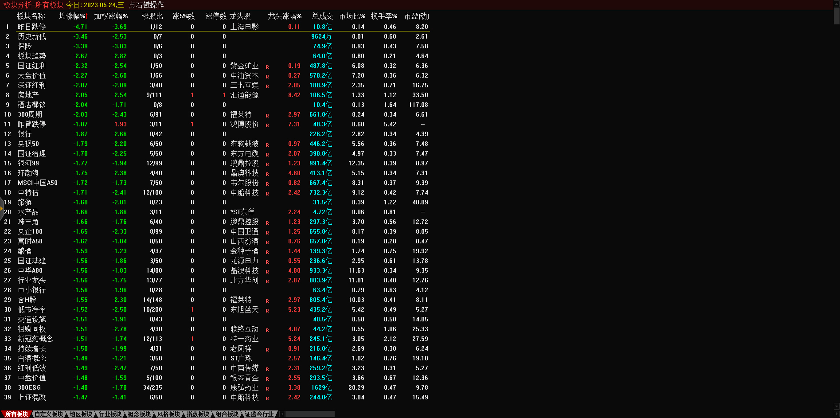Click the vertical scrollbar down arrow
840x418 pixels.
pos(836,406)
